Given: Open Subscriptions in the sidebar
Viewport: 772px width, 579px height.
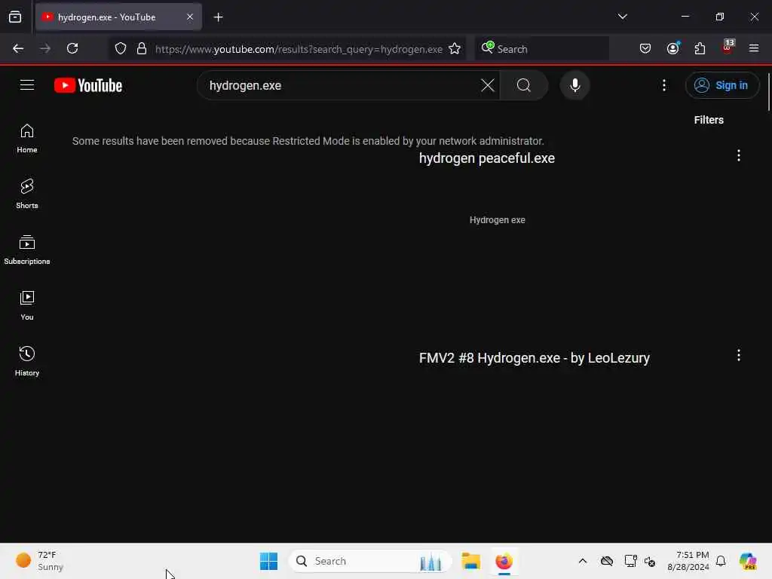Looking at the screenshot, I should (x=27, y=250).
